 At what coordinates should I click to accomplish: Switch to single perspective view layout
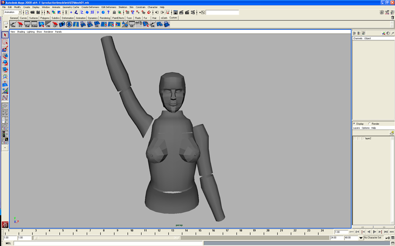point(5,106)
